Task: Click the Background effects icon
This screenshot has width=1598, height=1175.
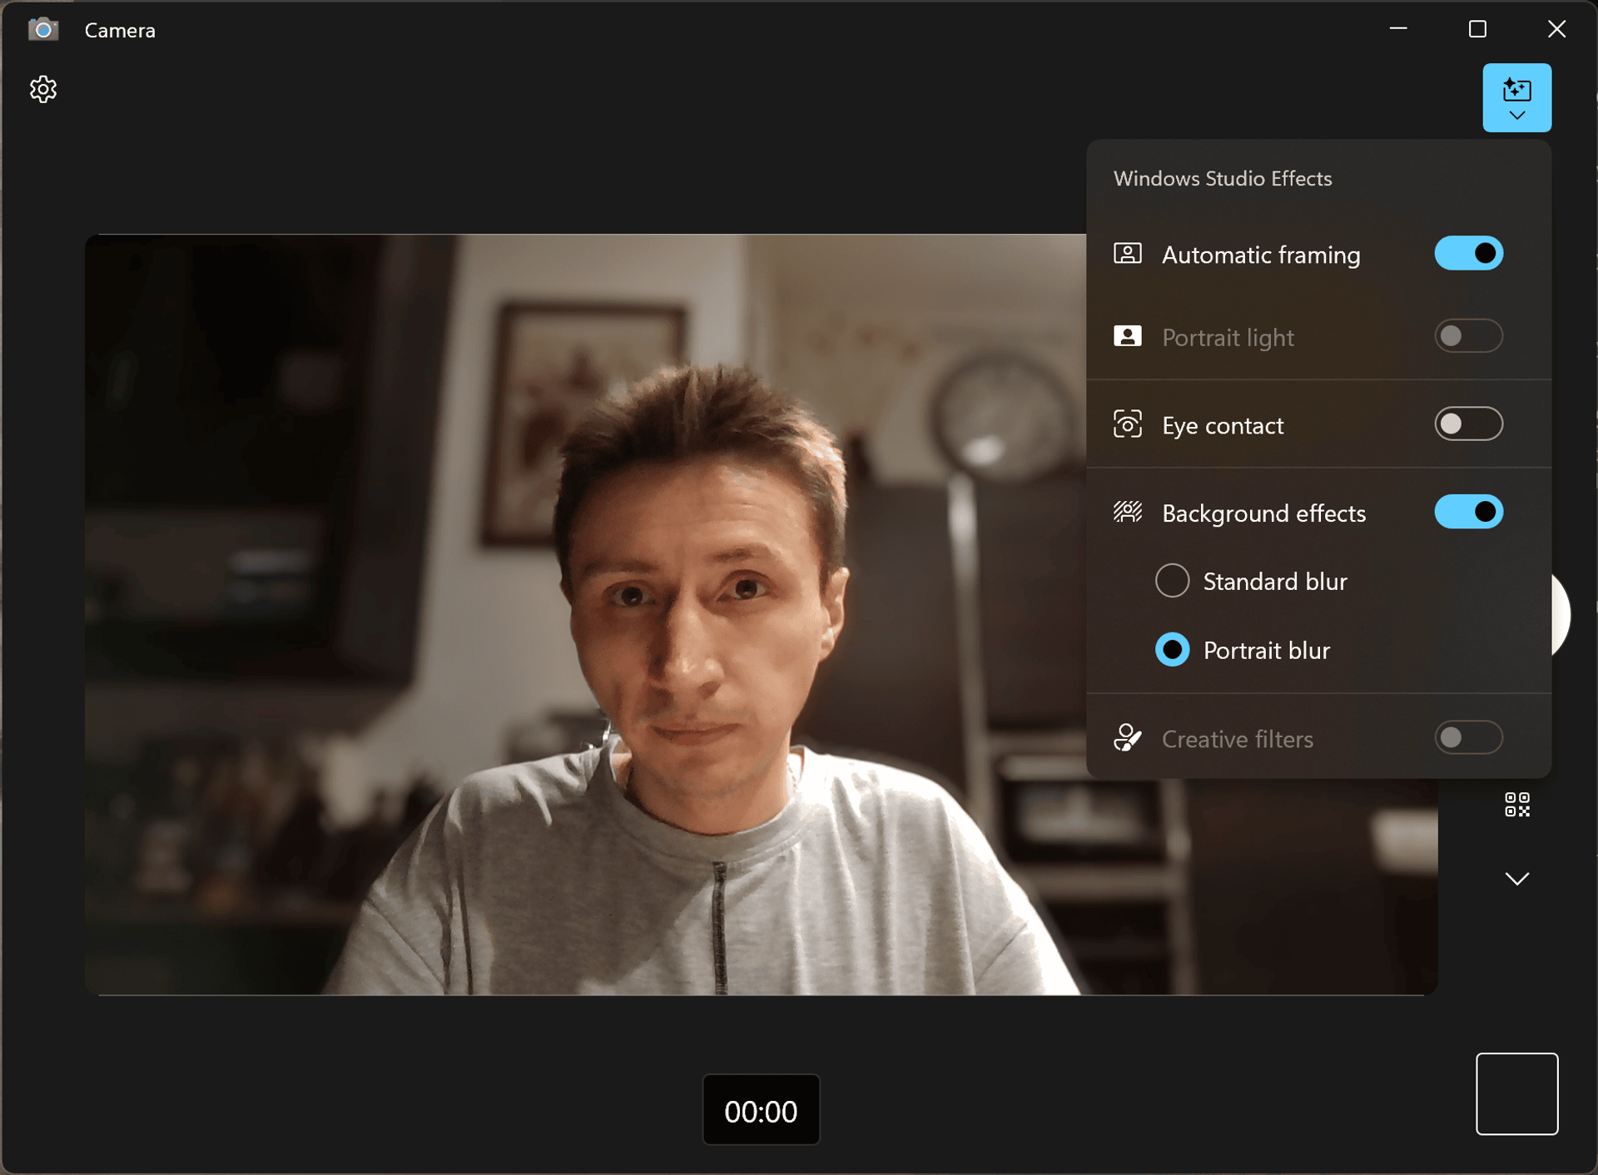Action: [x=1127, y=512]
